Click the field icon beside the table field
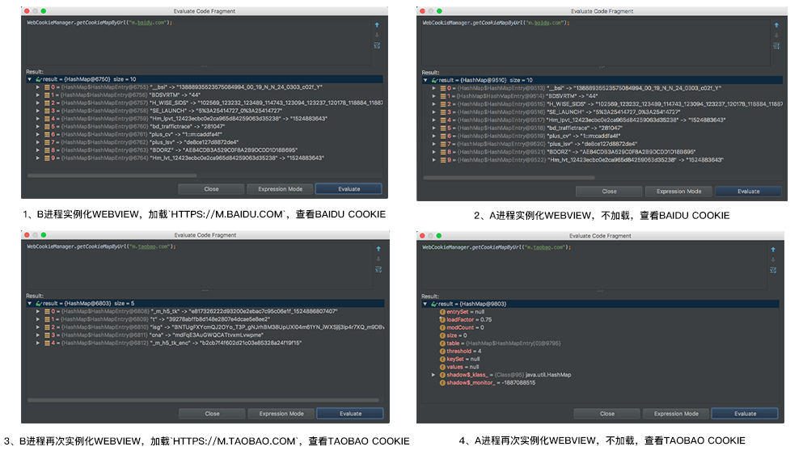 pyautogui.click(x=442, y=343)
